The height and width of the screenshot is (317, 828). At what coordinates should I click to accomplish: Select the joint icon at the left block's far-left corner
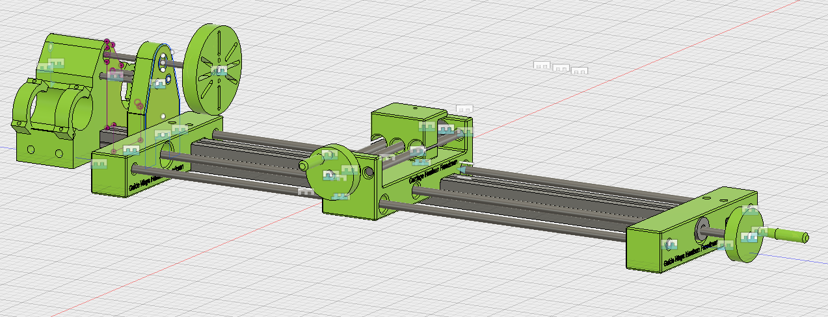[x=98, y=164]
